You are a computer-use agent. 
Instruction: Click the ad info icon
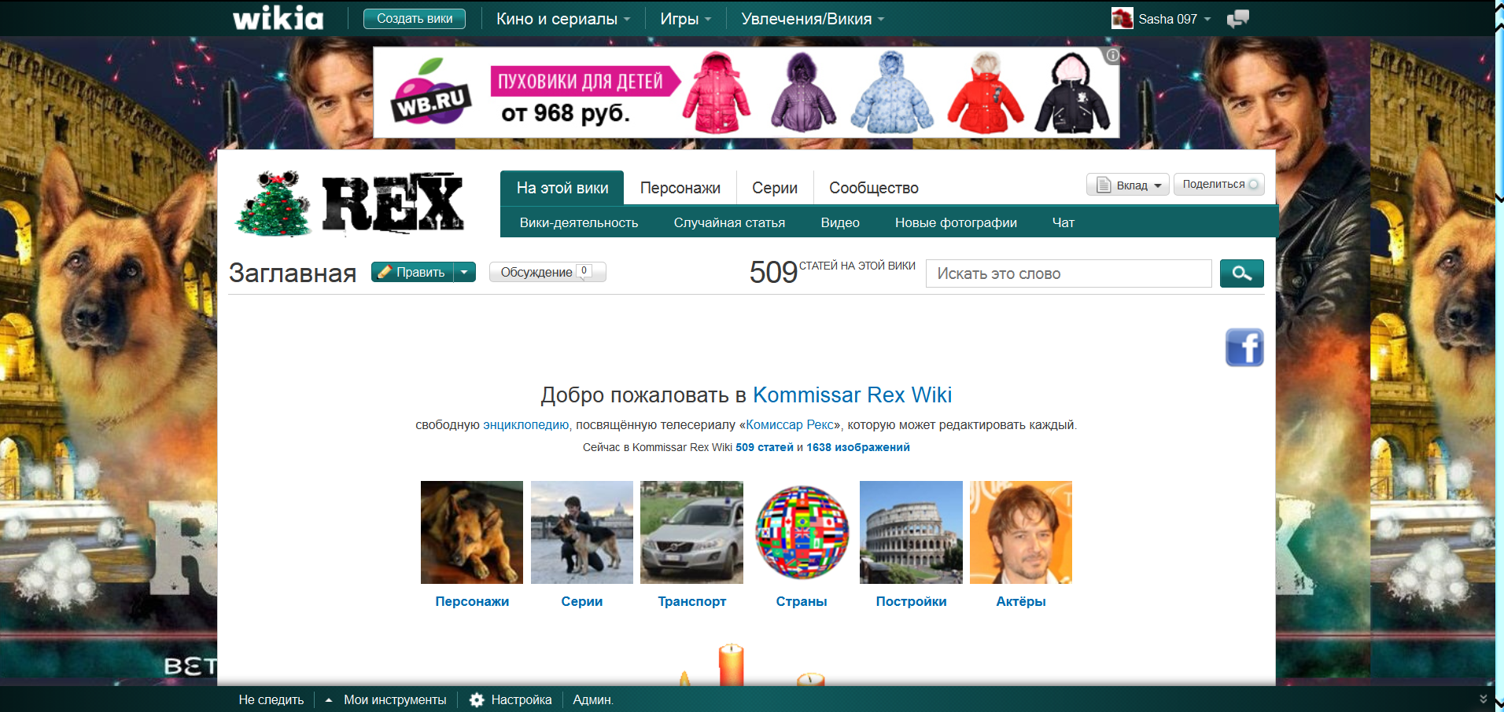pos(1112,55)
